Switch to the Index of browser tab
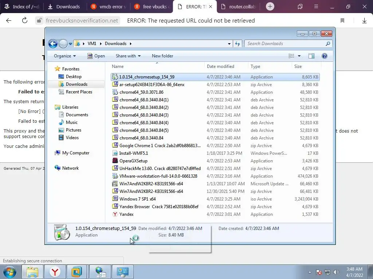 [x=22, y=7]
